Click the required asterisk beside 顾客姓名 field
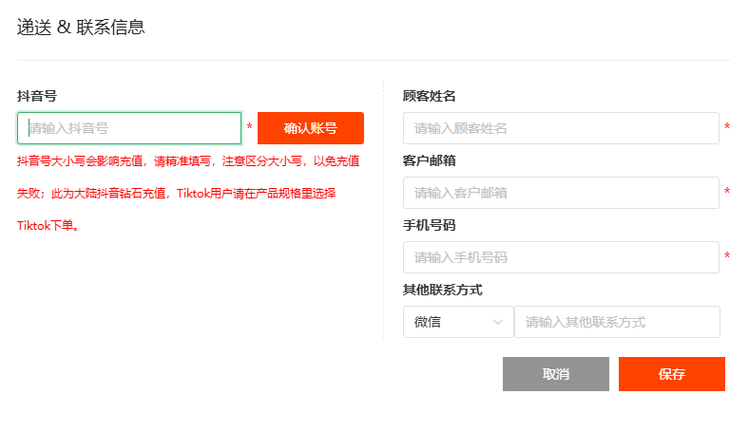This screenshot has width=749, height=432. point(727,126)
